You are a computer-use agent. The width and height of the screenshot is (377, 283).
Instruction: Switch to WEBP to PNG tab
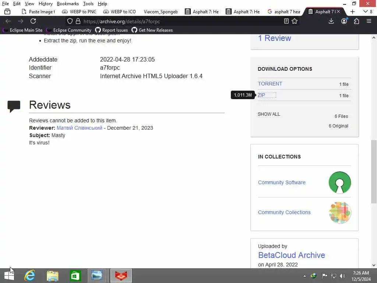click(80, 11)
